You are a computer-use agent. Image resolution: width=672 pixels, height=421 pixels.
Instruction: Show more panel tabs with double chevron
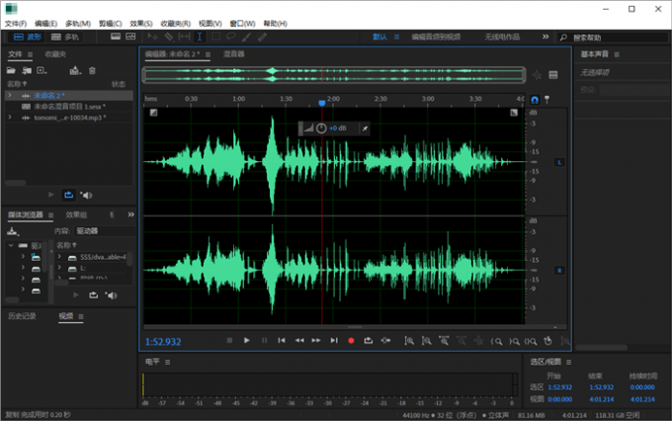(130, 214)
